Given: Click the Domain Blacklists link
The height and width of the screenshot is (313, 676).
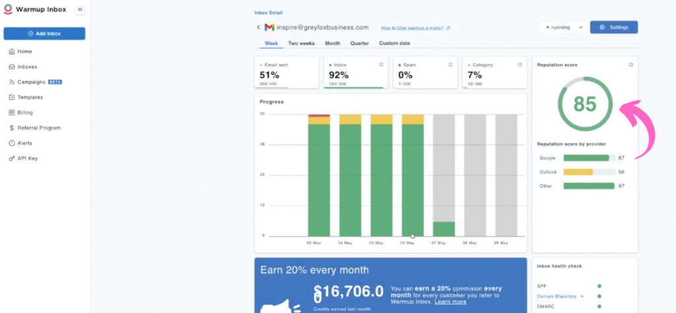Looking at the screenshot, I should (x=560, y=296).
